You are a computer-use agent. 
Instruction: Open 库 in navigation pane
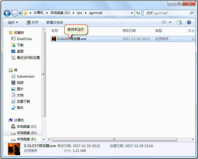(16, 70)
